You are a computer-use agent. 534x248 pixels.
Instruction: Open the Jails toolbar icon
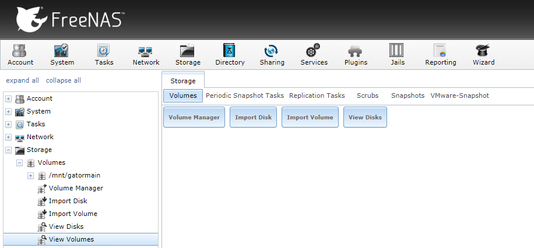click(398, 55)
